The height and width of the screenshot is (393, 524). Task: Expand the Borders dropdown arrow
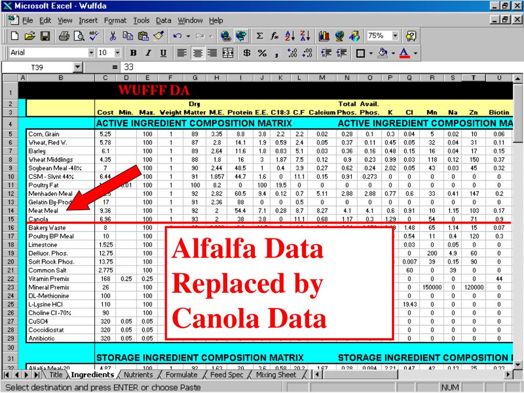[371, 53]
